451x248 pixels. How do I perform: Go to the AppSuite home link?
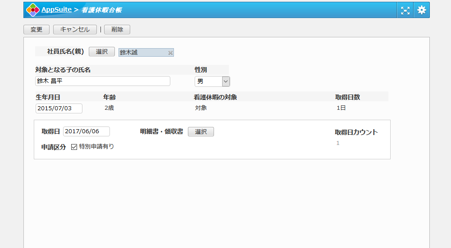[x=56, y=9]
